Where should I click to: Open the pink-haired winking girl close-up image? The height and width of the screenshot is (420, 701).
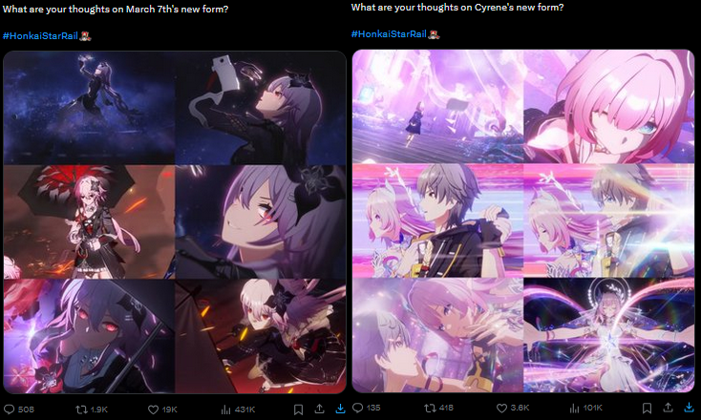(x=609, y=106)
